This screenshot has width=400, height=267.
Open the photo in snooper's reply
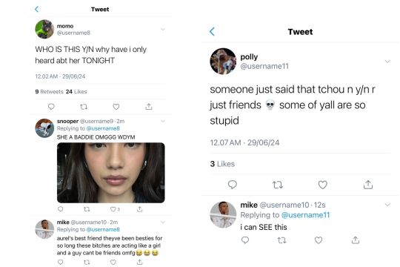[x=111, y=173]
